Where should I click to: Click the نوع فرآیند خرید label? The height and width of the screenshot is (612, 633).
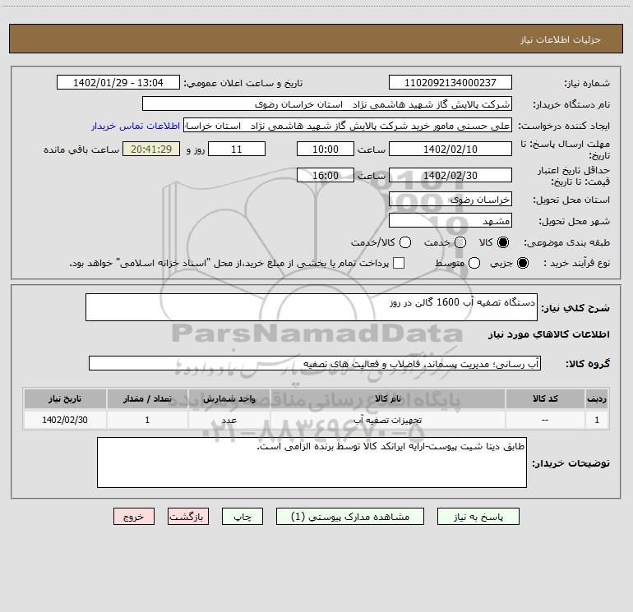(x=576, y=263)
